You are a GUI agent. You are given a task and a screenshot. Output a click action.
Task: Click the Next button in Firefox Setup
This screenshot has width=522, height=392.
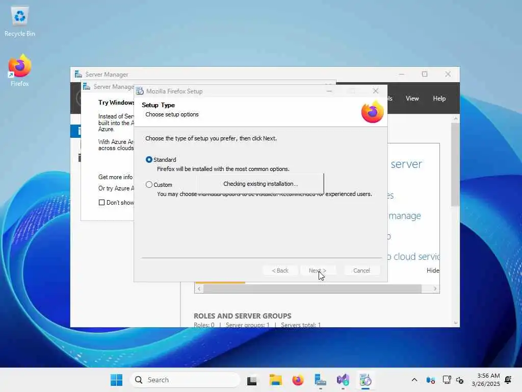point(318,271)
